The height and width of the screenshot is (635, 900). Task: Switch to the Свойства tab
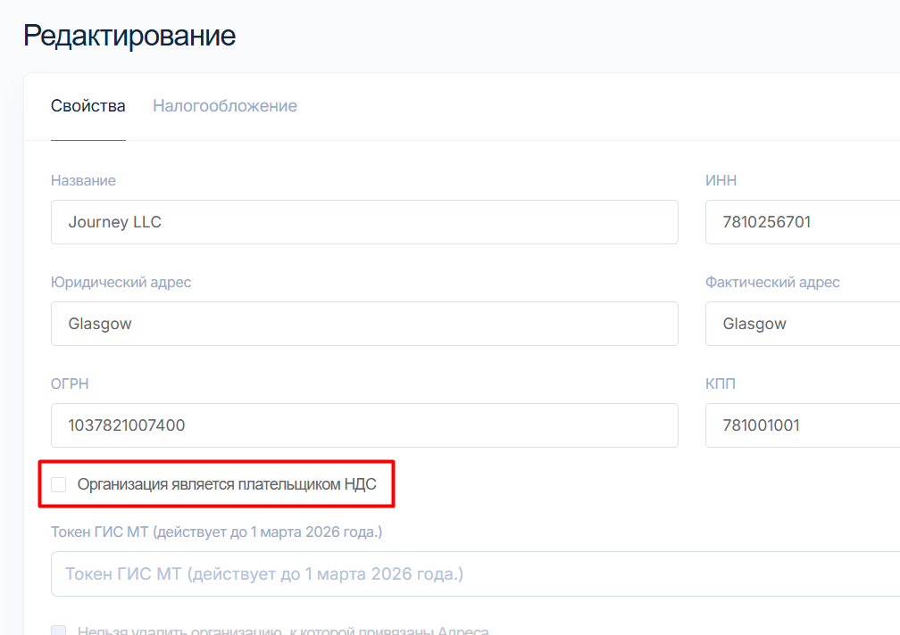click(x=87, y=106)
